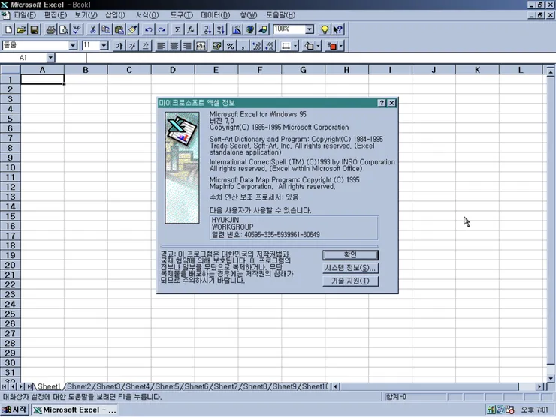Toggle the Drawing toolbar icon
Viewport: 556px width, 418px height.
point(263,29)
